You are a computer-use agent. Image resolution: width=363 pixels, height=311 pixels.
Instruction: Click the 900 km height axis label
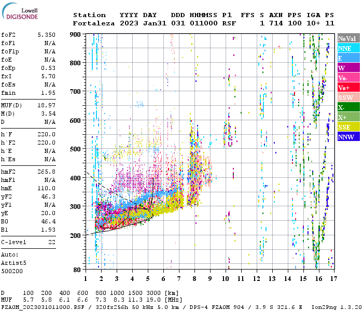click(x=75, y=35)
